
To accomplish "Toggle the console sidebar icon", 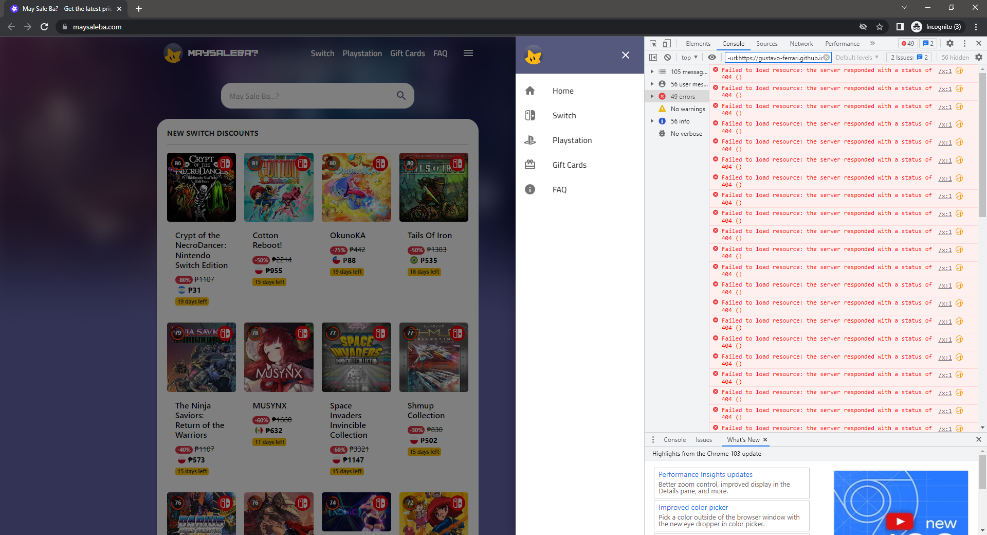I will tap(653, 58).
